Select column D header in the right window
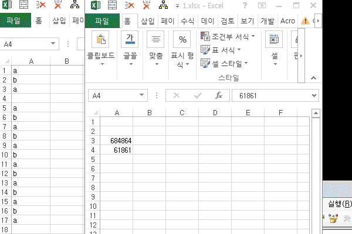Viewport: 352px width, 234px height. [215, 113]
